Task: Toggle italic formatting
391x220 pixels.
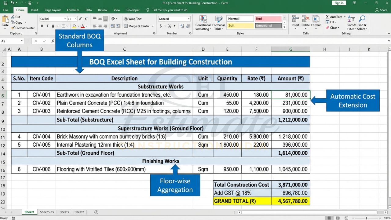Action: 47,26
